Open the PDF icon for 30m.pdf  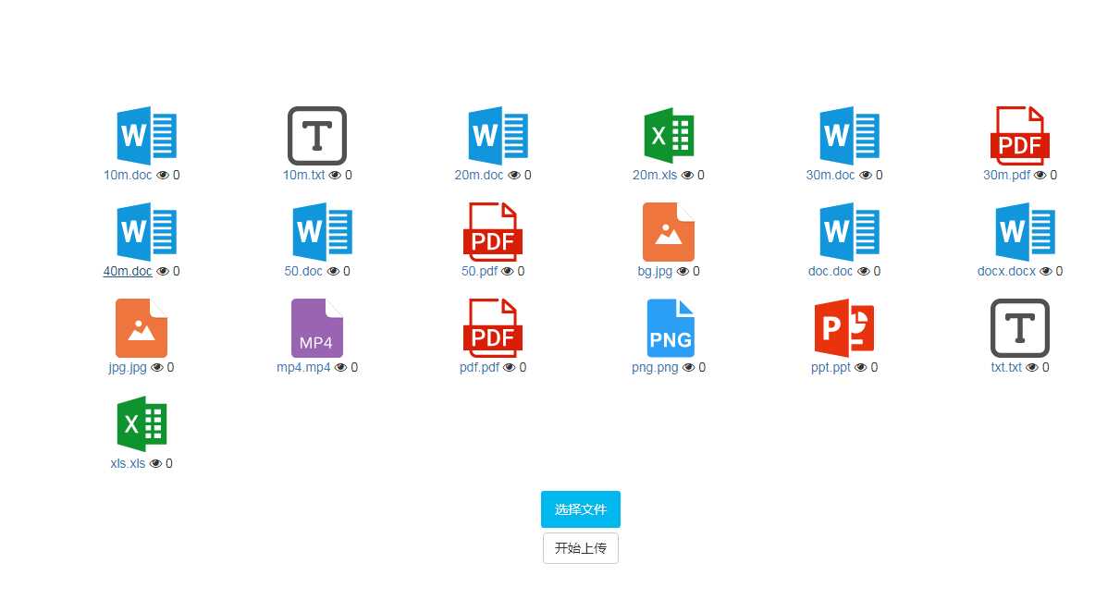pos(1020,136)
